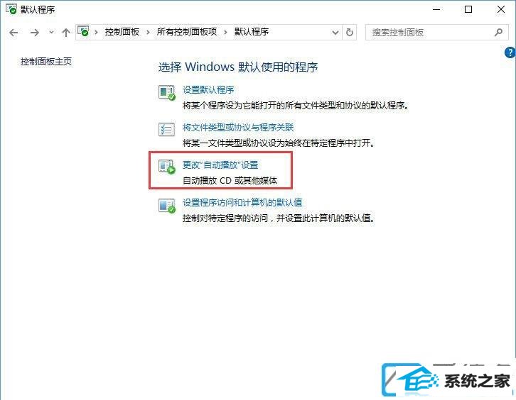Open recent locations dropdown arrow
This screenshot has width=516, height=400.
point(51,32)
